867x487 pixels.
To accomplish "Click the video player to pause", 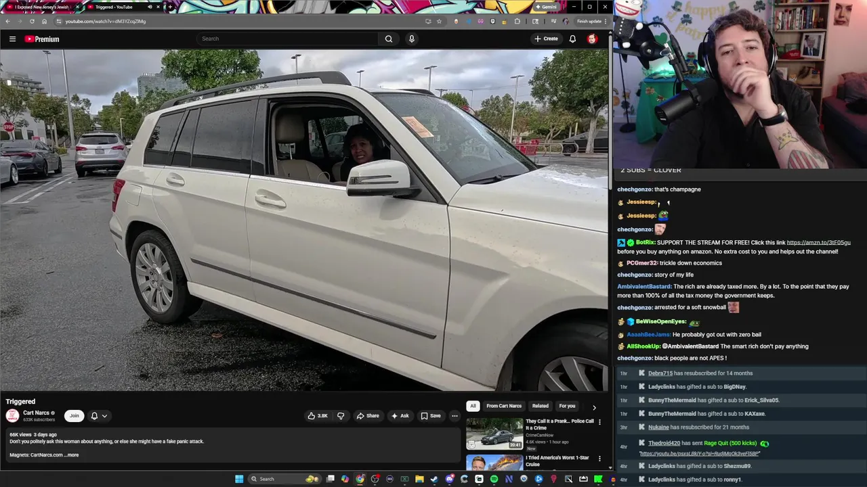I will click(304, 220).
